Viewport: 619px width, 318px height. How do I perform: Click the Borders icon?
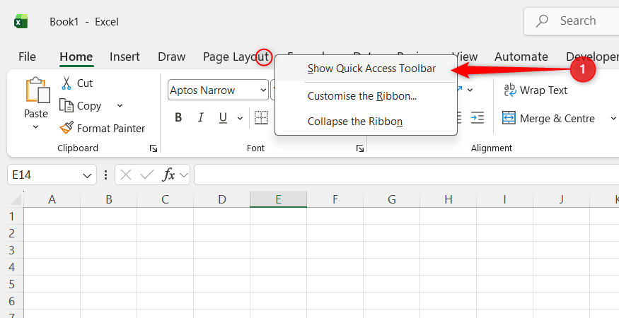[x=261, y=117]
